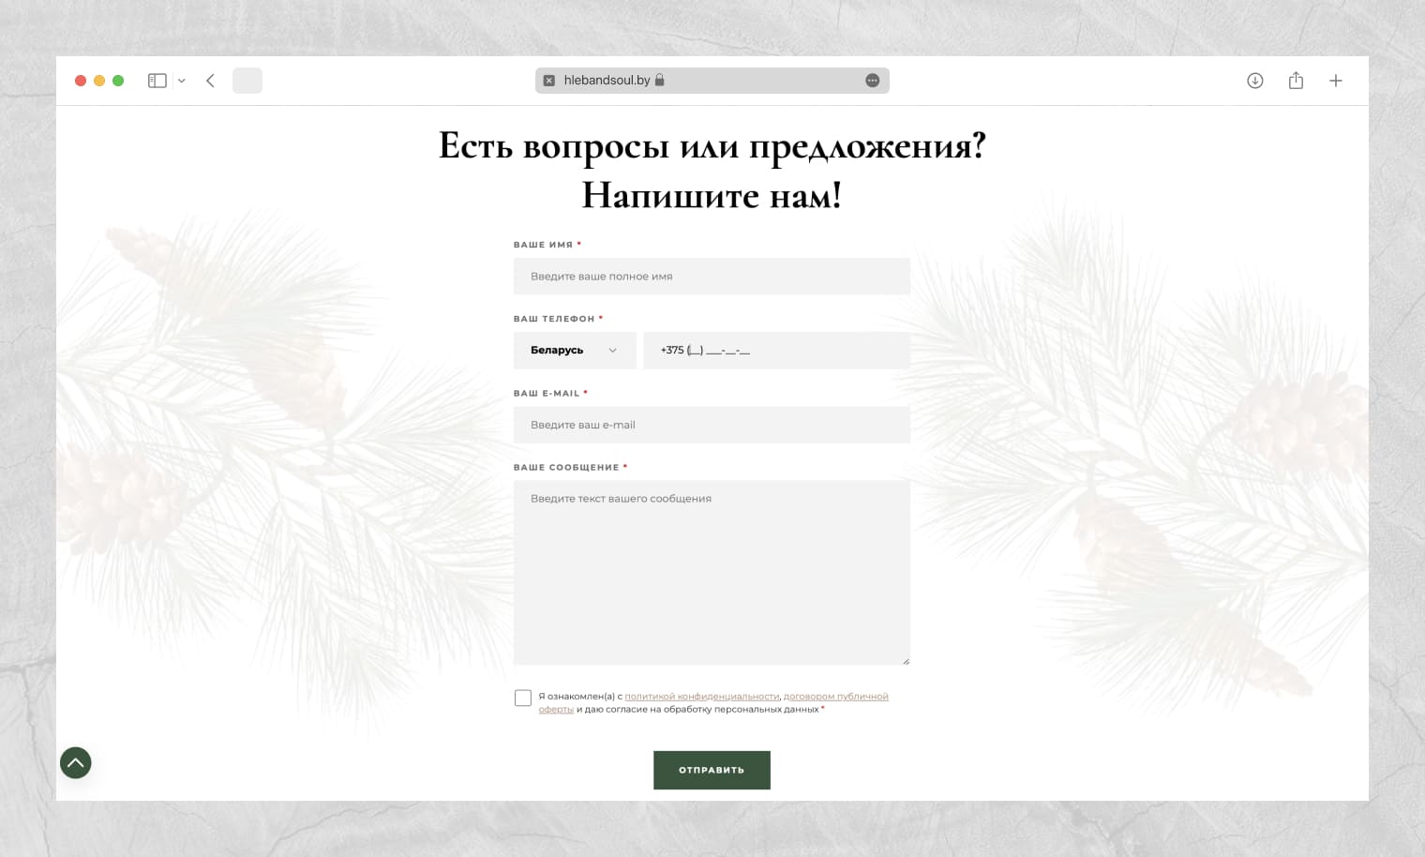
Task: Open the политикой конфиденциальности link
Action: 702,697
